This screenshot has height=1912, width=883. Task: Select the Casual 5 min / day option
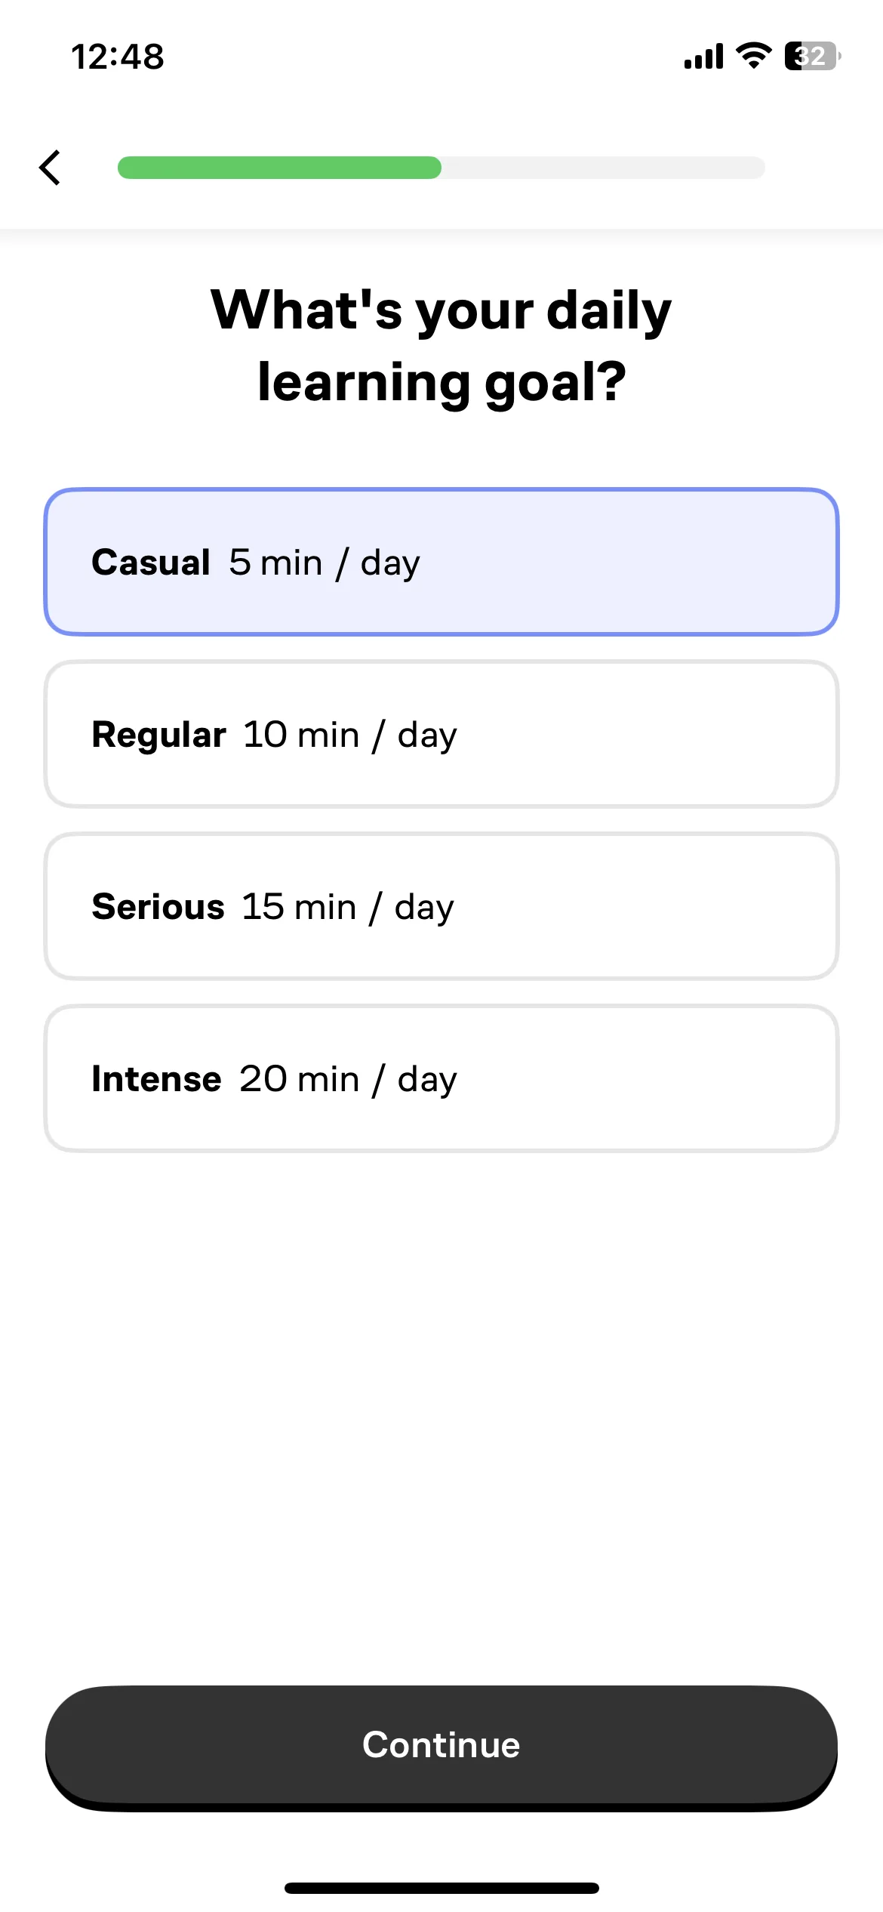pyautogui.click(x=441, y=562)
